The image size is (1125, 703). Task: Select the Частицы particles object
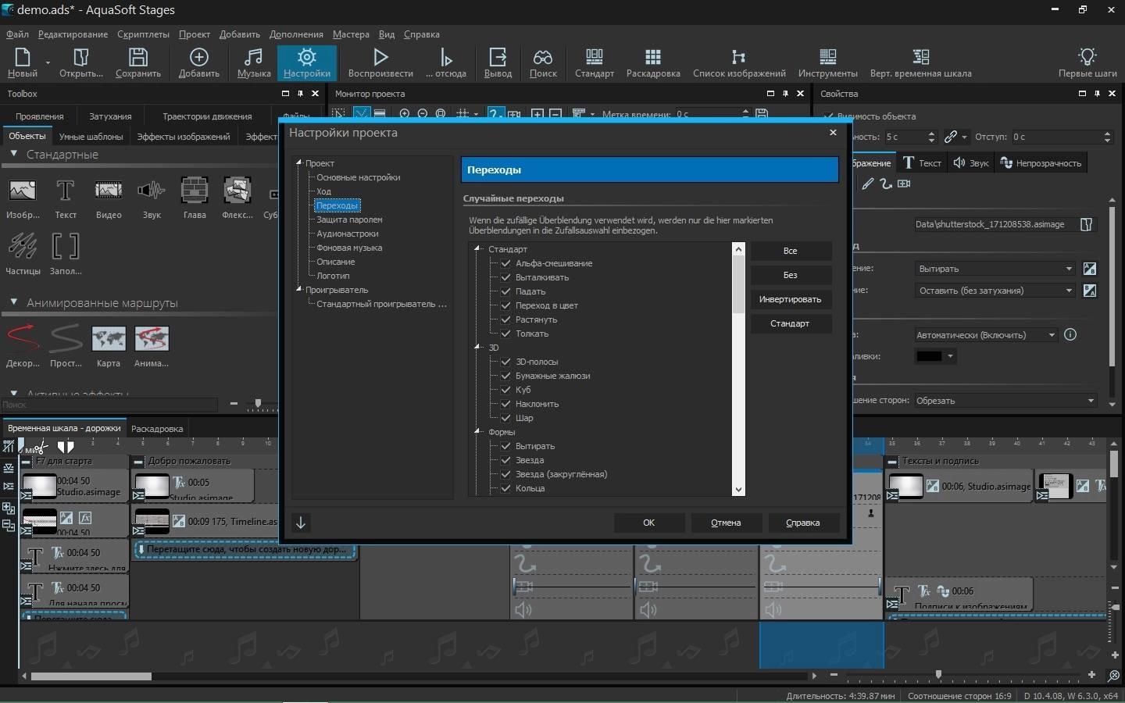point(23,255)
